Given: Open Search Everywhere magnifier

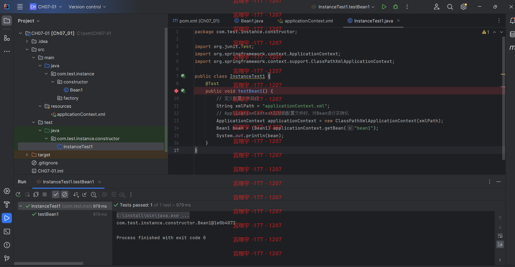Looking at the screenshot, I should pyautogui.click(x=450, y=7).
